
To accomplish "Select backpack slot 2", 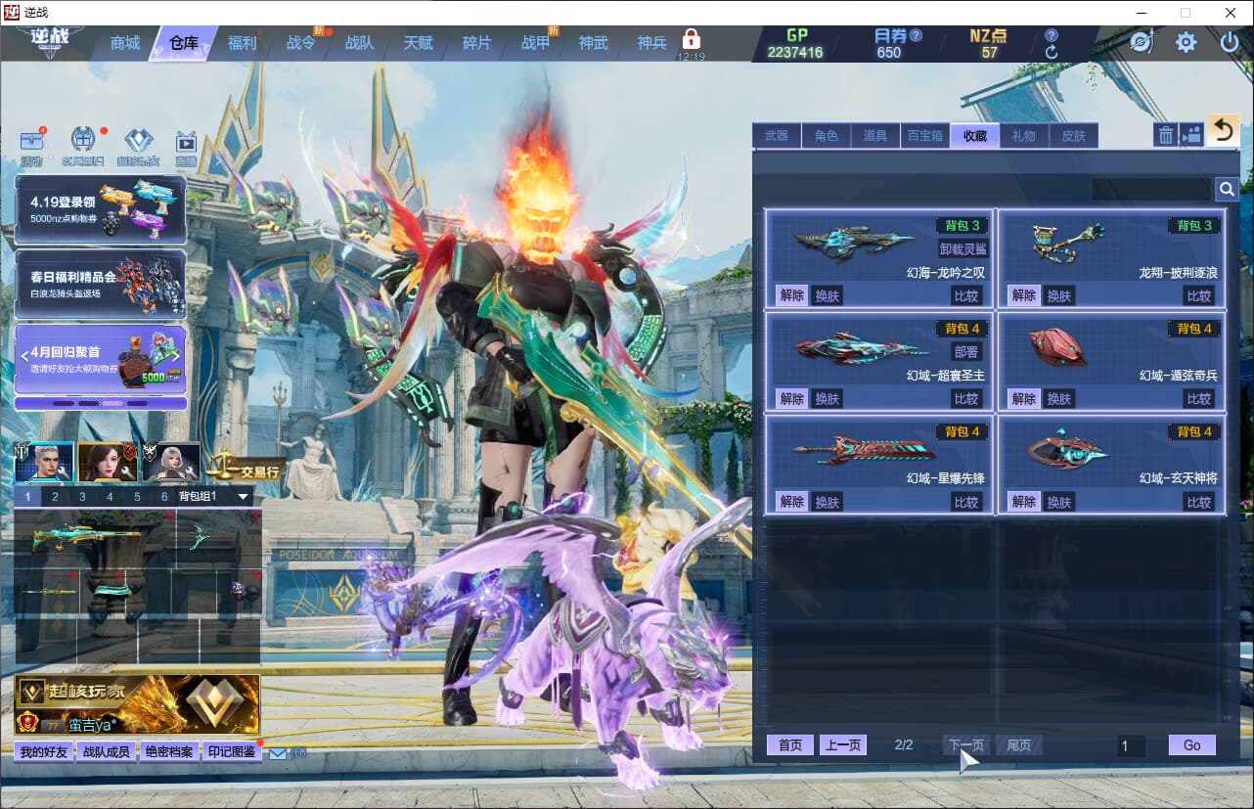I will click(x=56, y=497).
